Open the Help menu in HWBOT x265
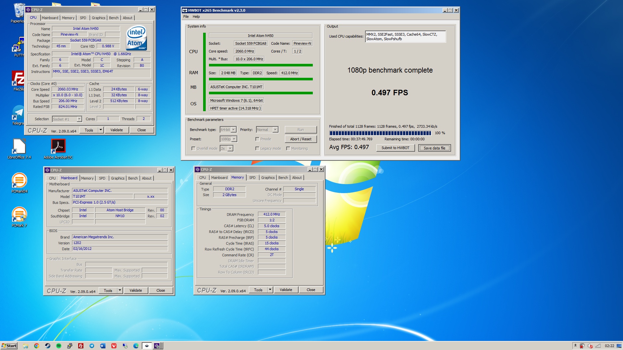This screenshot has height=350, width=623. click(x=196, y=17)
